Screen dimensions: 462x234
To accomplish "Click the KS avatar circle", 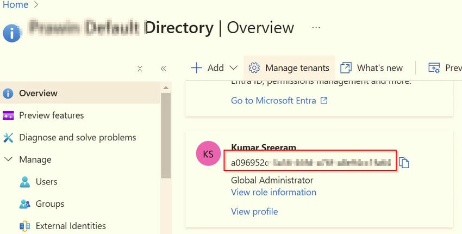I will (208, 154).
